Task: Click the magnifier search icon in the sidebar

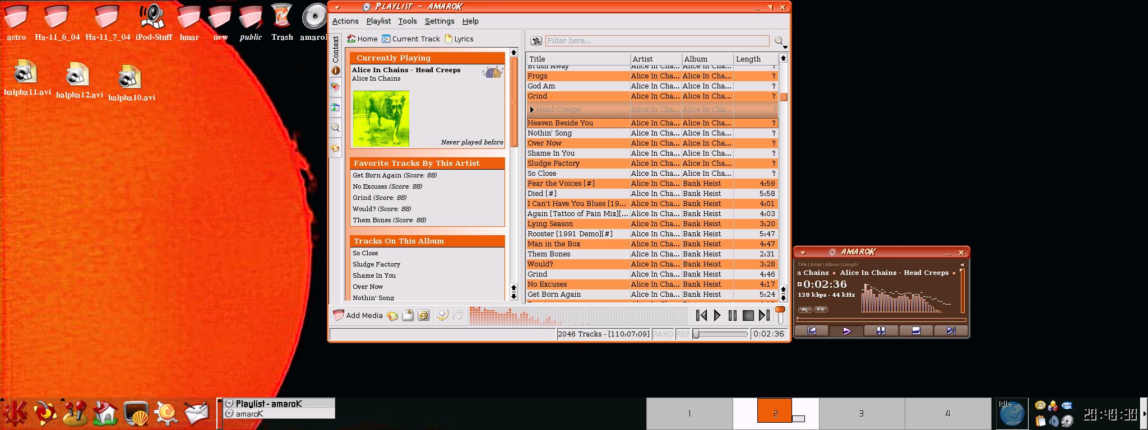Action: 335,128
